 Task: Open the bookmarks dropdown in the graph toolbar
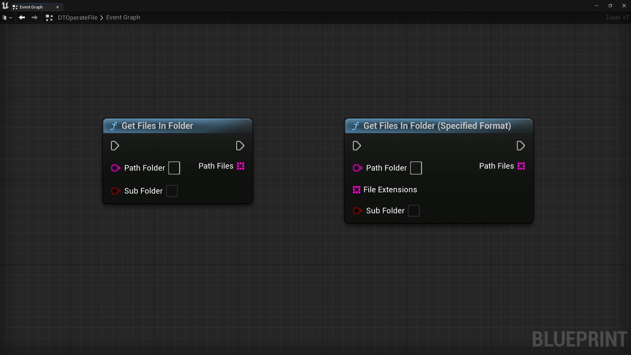click(7, 17)
